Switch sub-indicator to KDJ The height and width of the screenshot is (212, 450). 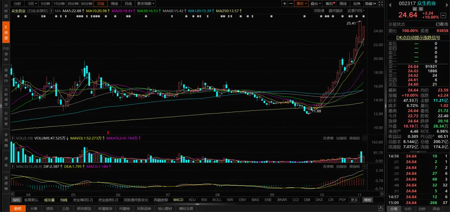192,200
